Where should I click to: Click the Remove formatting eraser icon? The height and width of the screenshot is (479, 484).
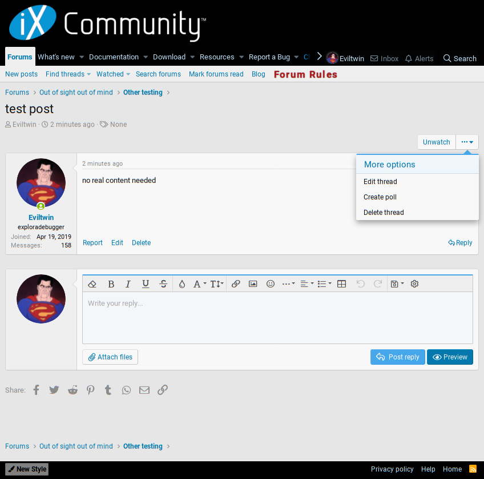point(92,284)
